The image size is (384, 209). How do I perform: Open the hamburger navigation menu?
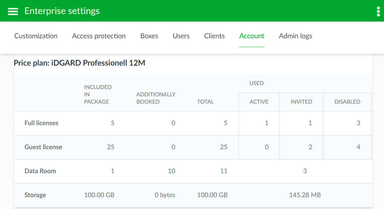13,11
